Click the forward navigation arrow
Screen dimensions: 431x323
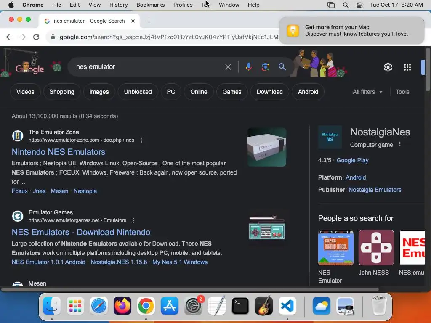[x=23, y=37]
